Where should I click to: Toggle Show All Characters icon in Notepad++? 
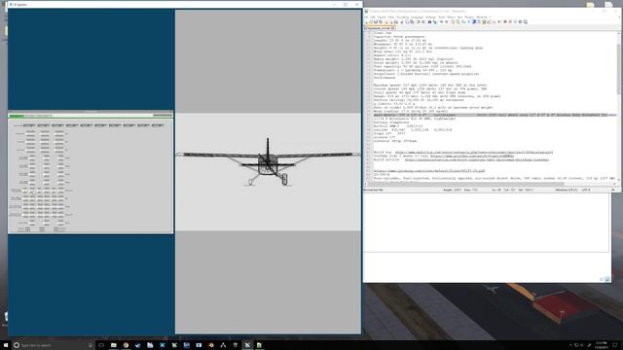[x=468, y=21]
